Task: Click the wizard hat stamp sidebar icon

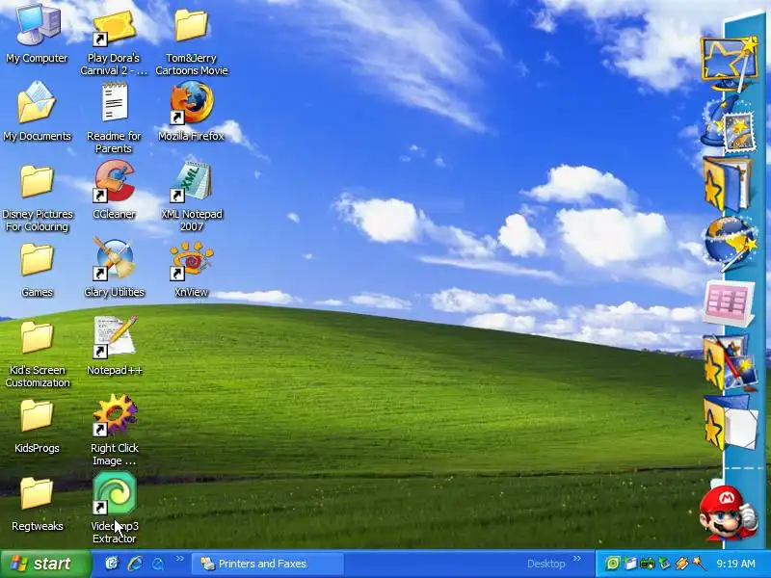Action: click(x=729, y=124)
